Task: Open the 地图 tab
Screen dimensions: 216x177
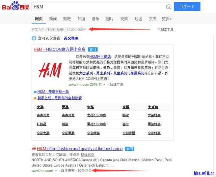Action: 138,19
